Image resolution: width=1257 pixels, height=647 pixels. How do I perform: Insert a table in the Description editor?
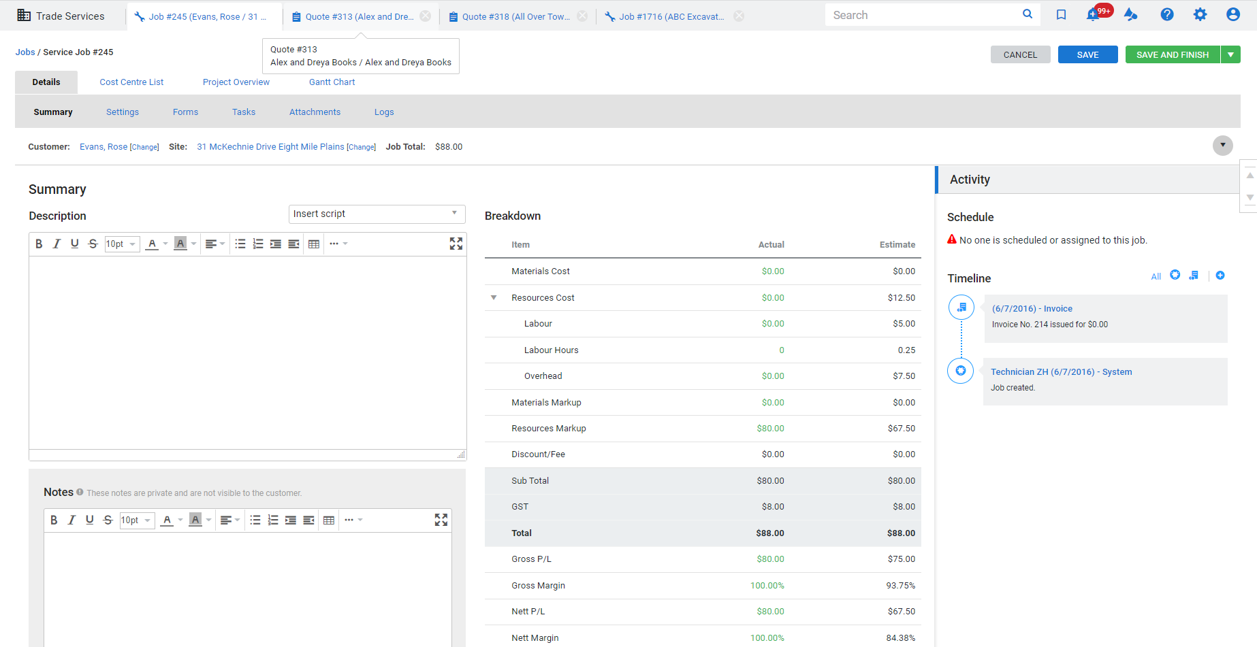314,244
